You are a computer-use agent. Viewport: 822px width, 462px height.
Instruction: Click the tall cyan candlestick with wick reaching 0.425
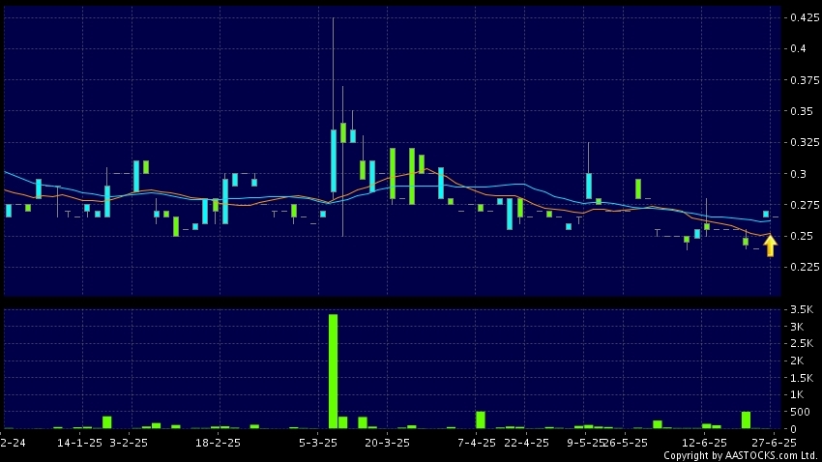tap(334, 160)
